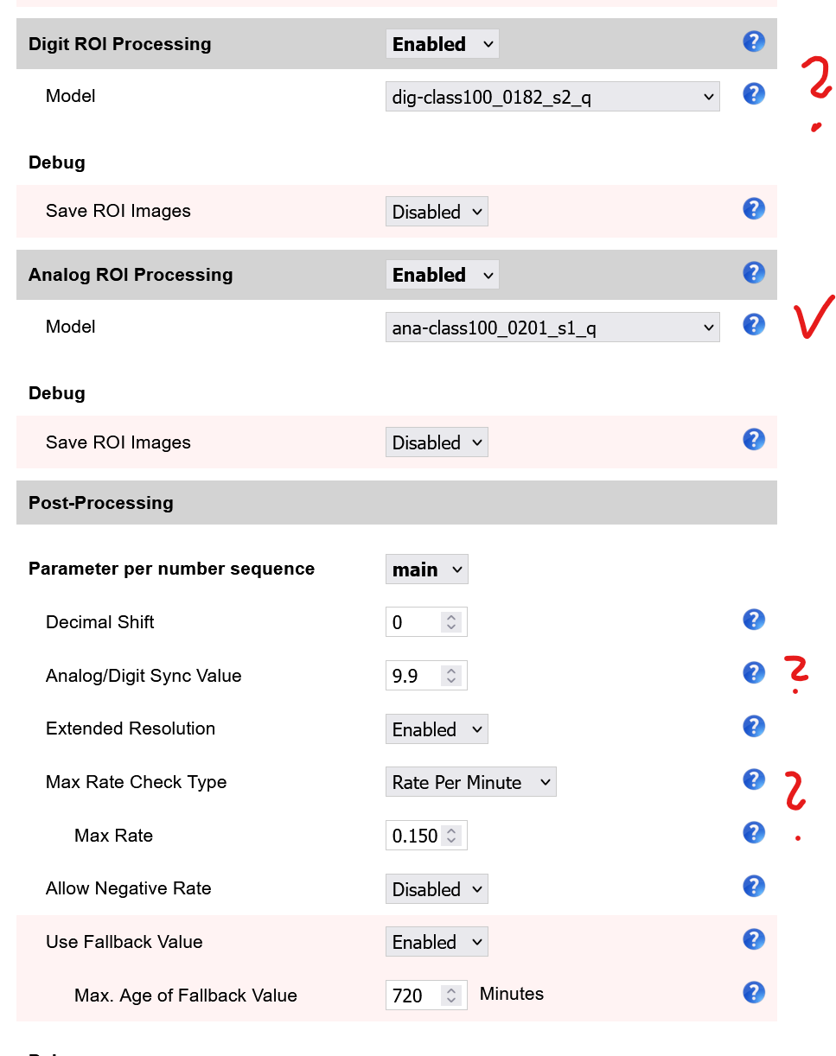The image size is (836, 1056).
Task: Click the Max. Age of Fallback Value stepper
Action: coord(451,996)
